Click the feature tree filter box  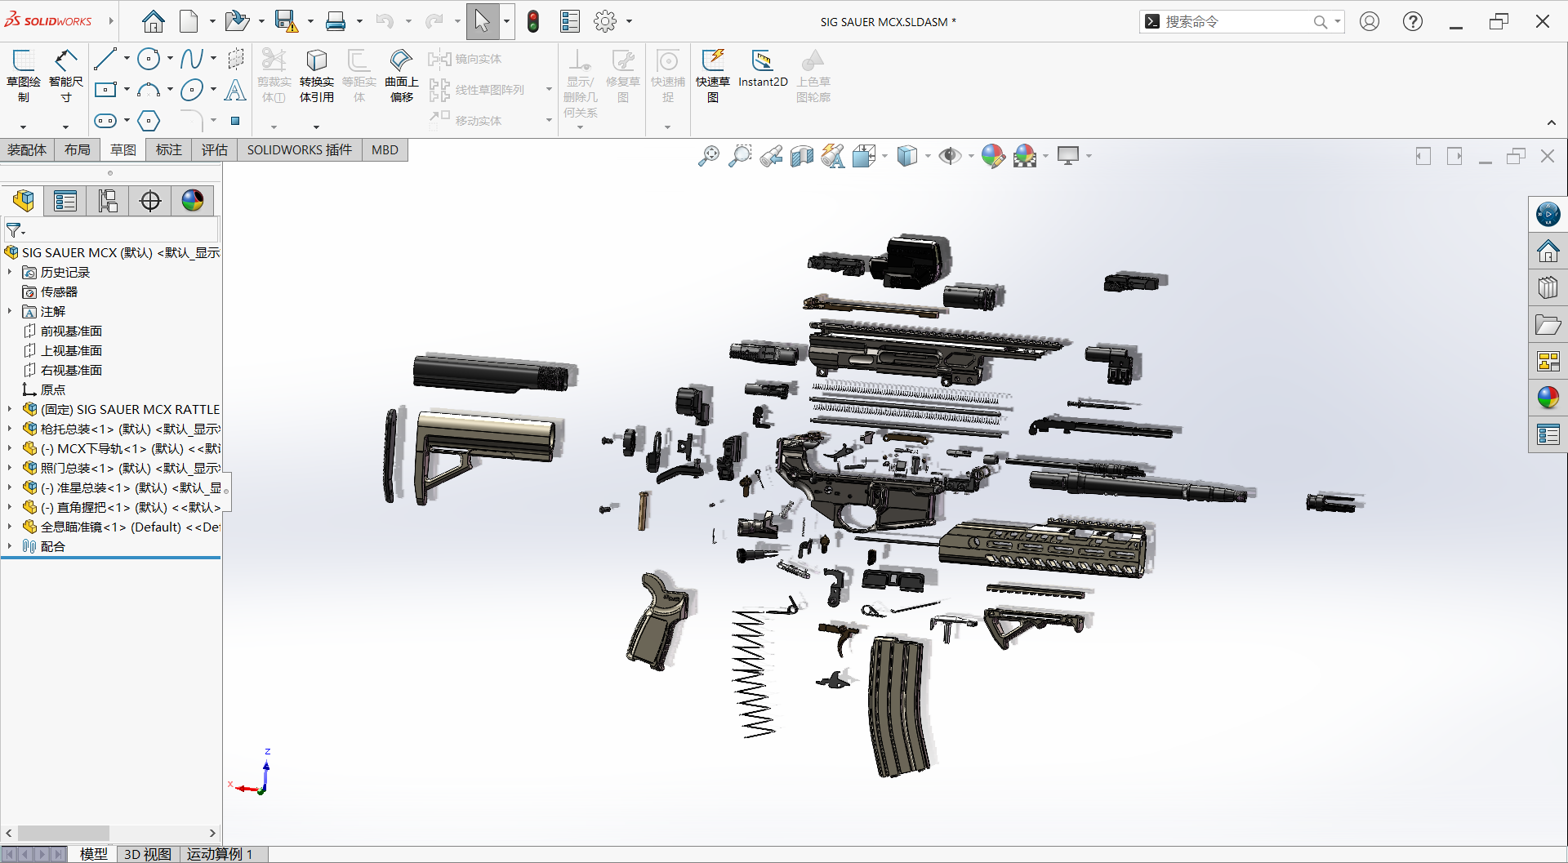click(x=111, y=230)
